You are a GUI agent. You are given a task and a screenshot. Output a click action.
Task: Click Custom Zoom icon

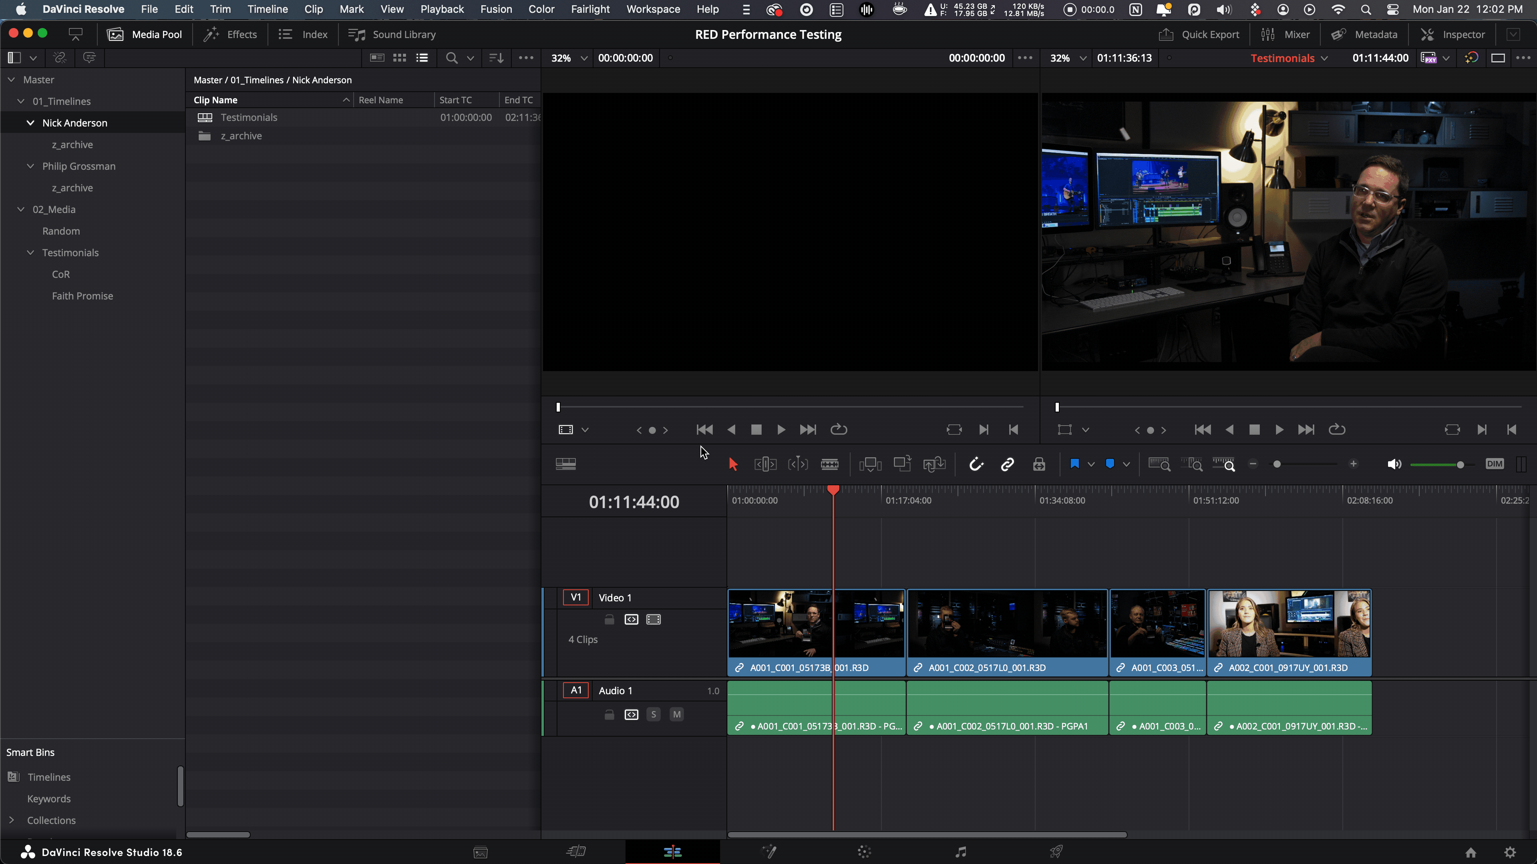tap(1224, 464)
